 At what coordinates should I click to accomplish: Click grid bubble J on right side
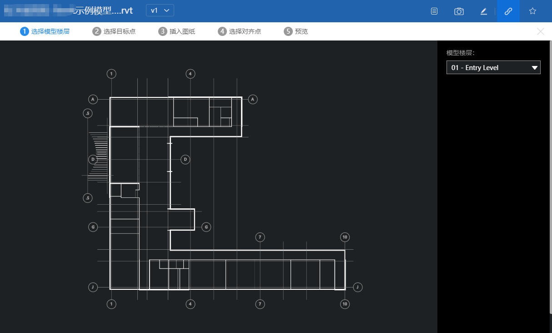(358, 287)
